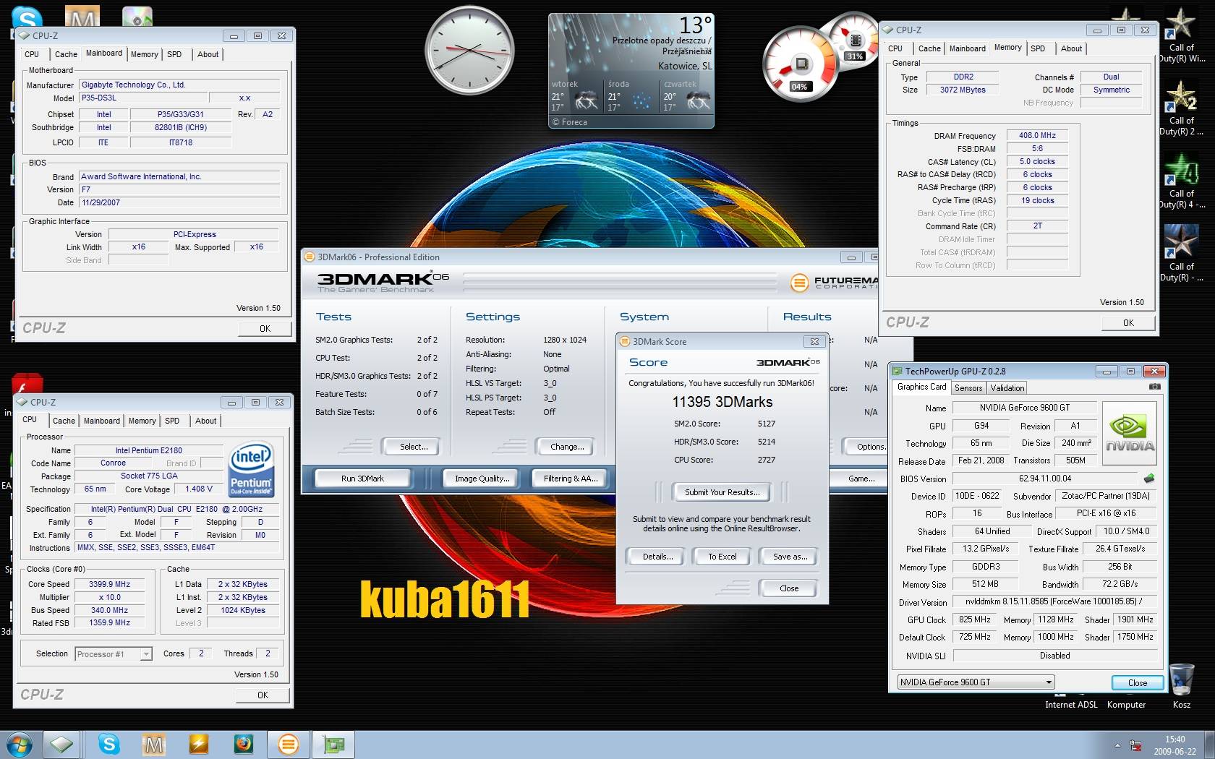Open About tab in Processor CPU-Z window
The image size is (1215, 759).
point(205,421)
